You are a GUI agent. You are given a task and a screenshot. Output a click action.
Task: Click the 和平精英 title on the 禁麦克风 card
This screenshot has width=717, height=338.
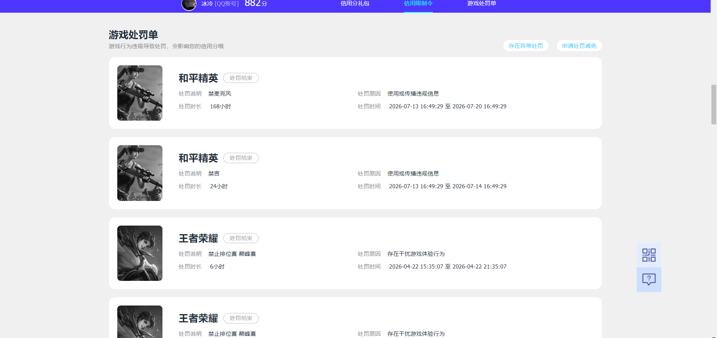pos(198,78)
